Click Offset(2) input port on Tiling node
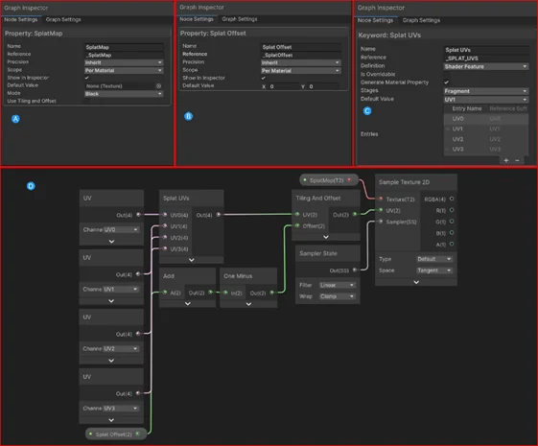This screenshot has height=446, width=538. point(297,225)
